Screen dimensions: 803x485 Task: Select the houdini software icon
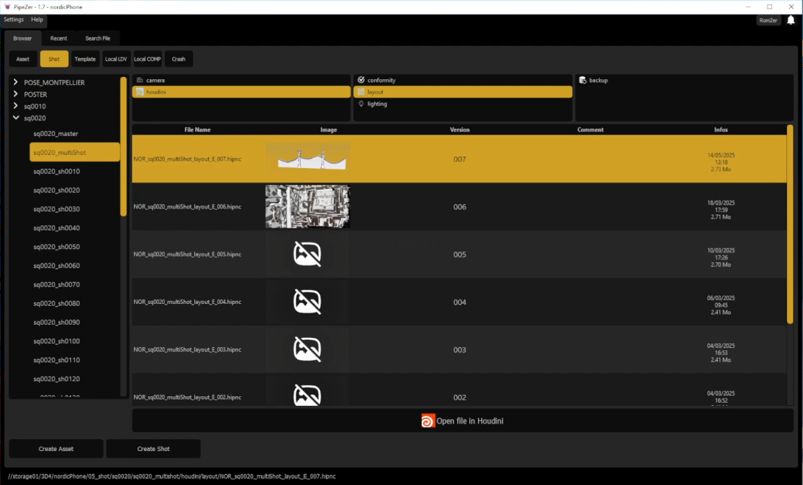pyautogui.click(x=140, y=92)
